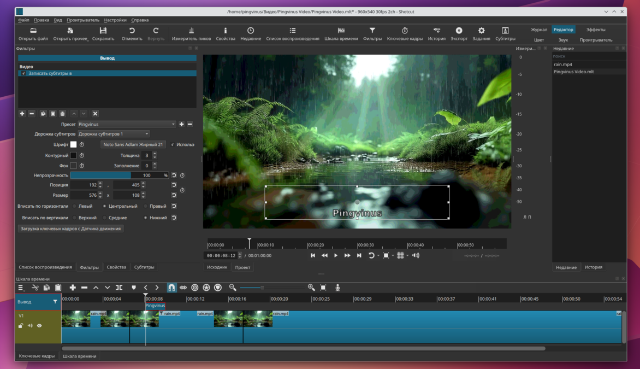Open the Настройки menu
The width and height of the screenshot is (640, 369).
click(x=115, y=20)
